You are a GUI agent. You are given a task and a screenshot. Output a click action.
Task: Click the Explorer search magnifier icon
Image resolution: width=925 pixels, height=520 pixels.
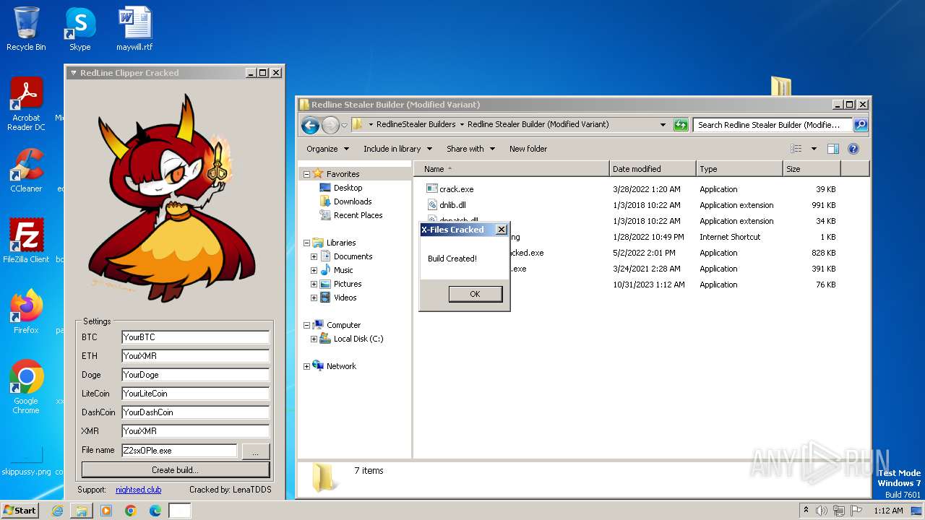(860, 125)
